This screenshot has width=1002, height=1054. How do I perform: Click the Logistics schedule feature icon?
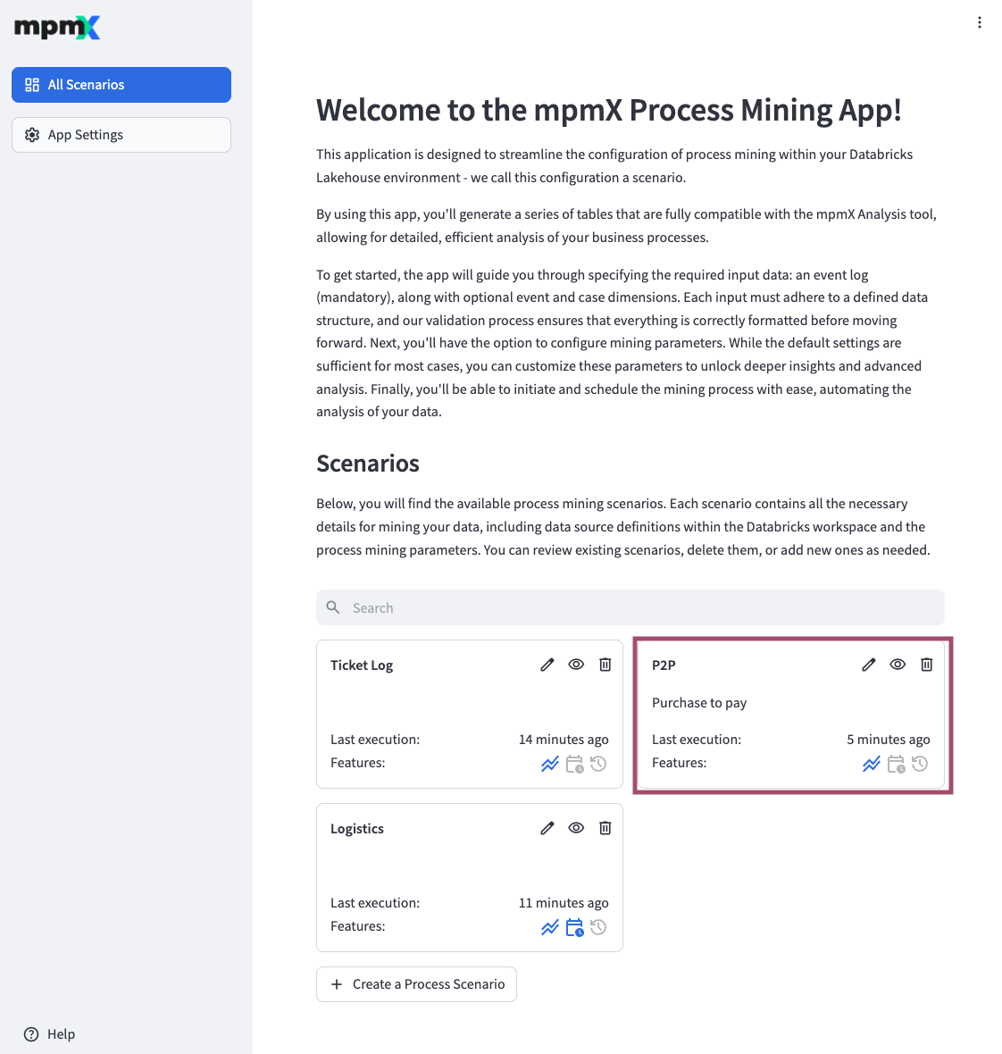(x=574, y=928)
